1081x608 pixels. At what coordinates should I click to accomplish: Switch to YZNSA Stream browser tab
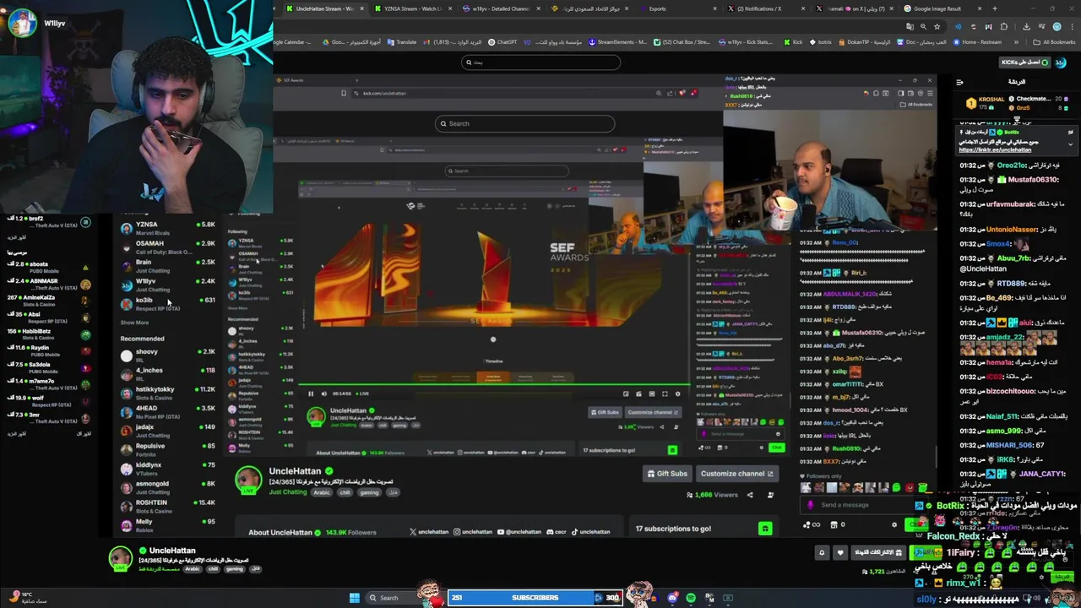click(x=411, y=8)
